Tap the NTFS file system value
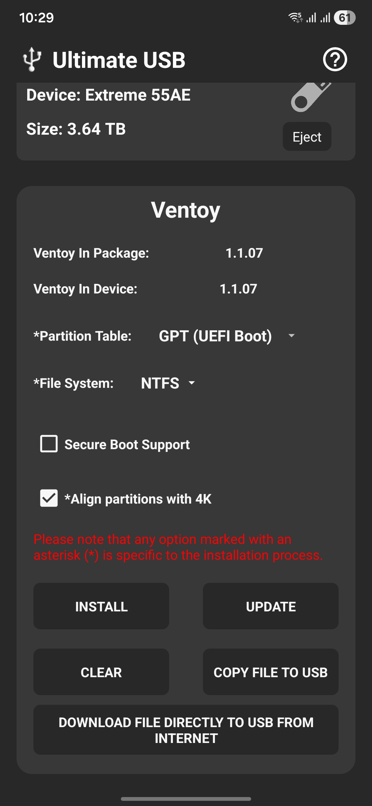 160,383
